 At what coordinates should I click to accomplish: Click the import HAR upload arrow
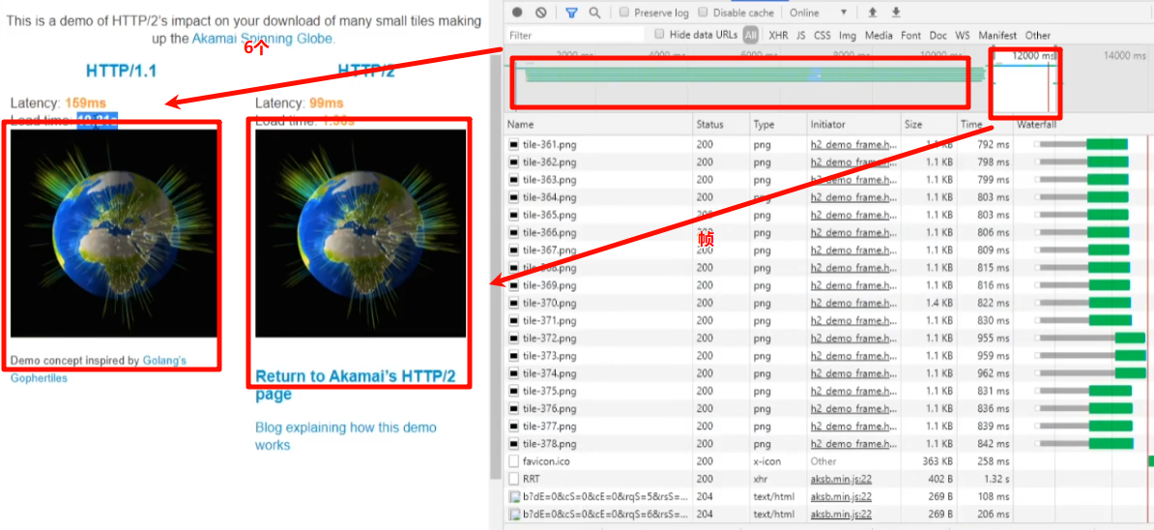(x=873, y=13)
